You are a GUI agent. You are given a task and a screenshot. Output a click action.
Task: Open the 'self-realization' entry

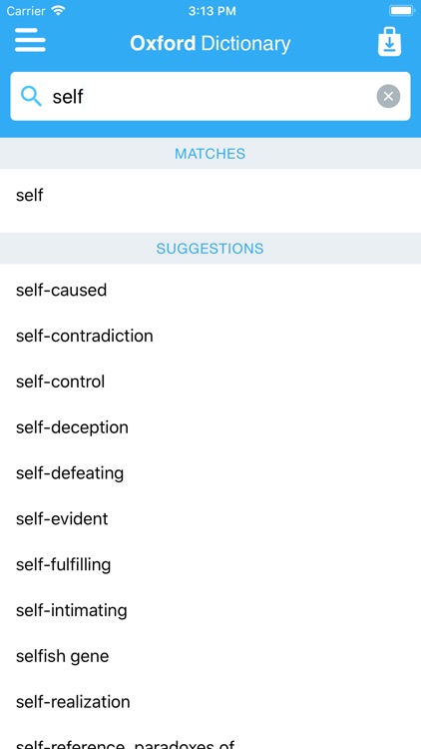210,702
